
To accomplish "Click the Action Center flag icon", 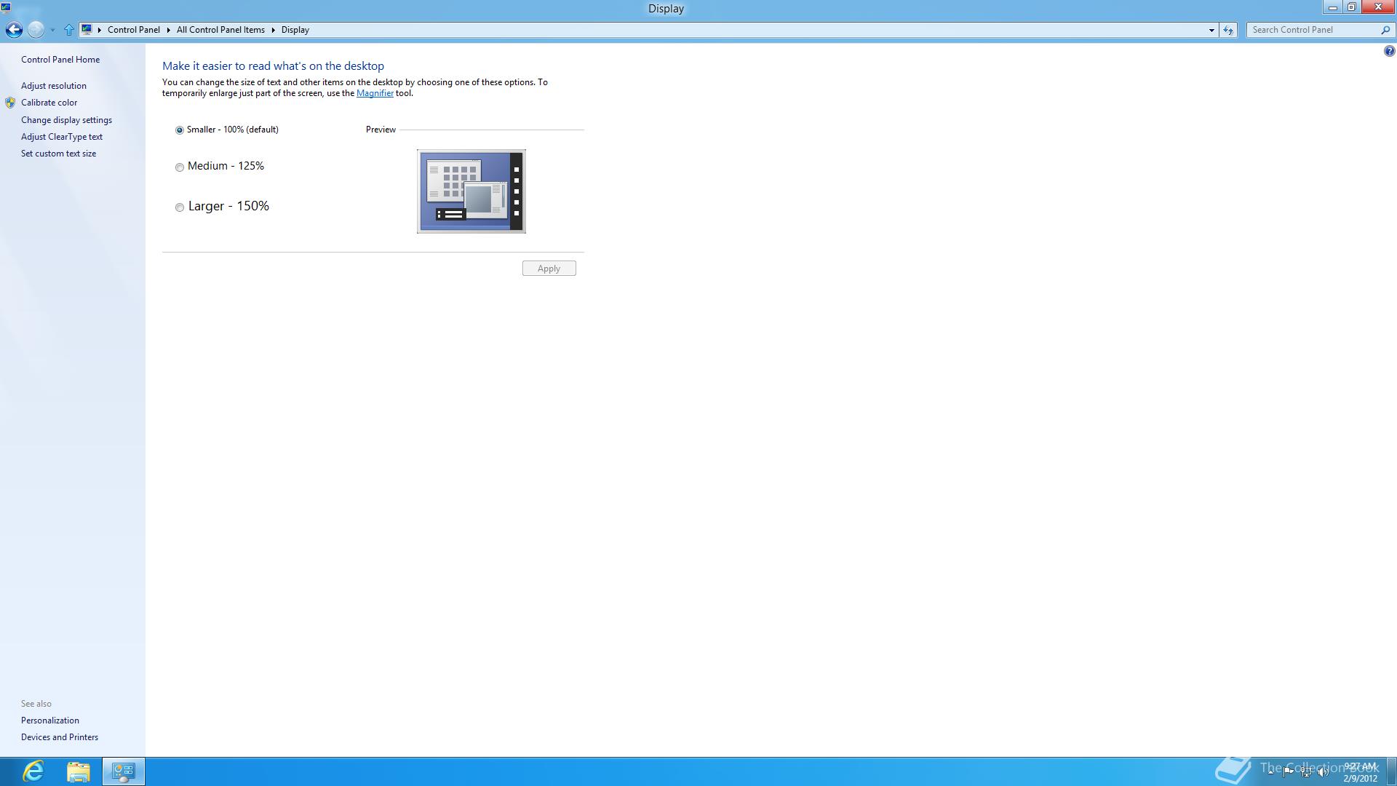I will 1288,772.
